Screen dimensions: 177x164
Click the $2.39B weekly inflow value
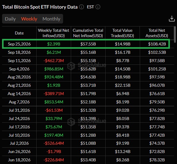click(x=54, y=44)
